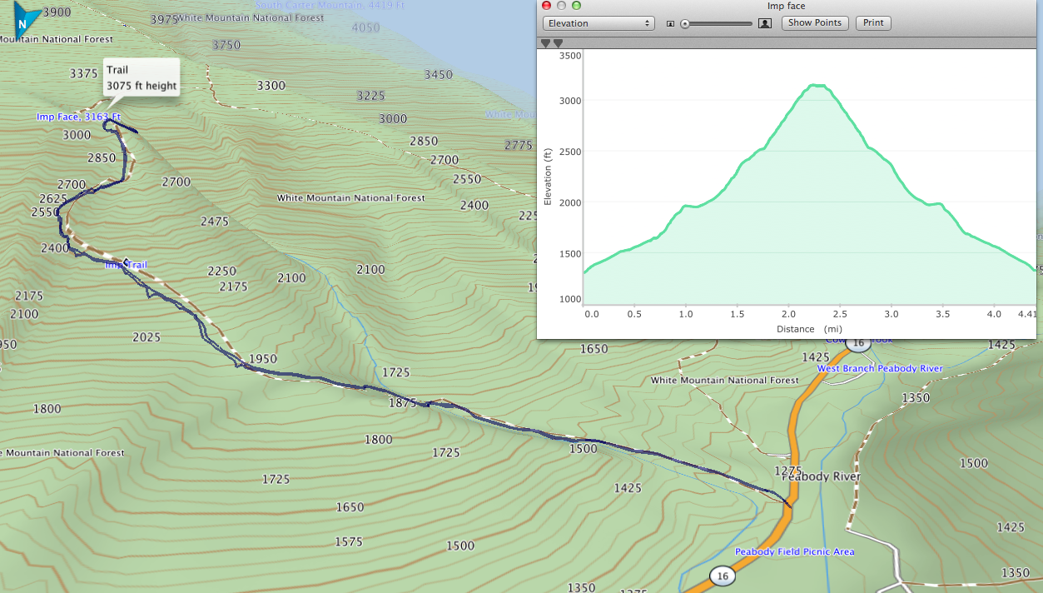Open the Elevation graph type dropdown

(598, 23)
